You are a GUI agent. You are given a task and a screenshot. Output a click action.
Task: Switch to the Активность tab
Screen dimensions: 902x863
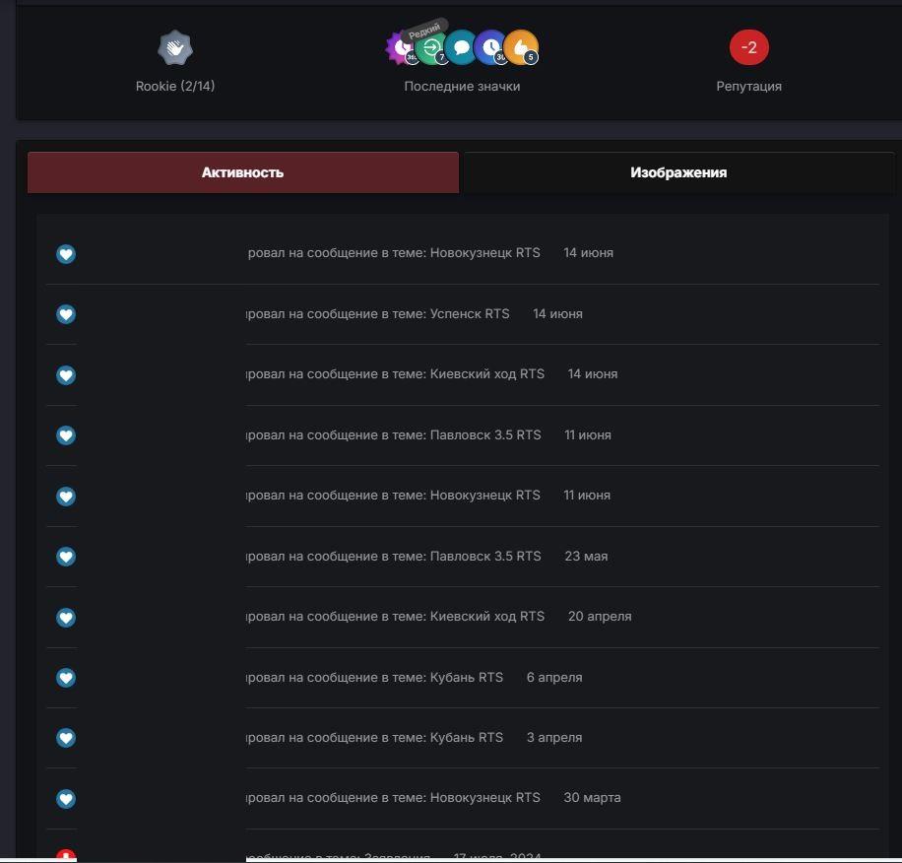coord(243,172)
